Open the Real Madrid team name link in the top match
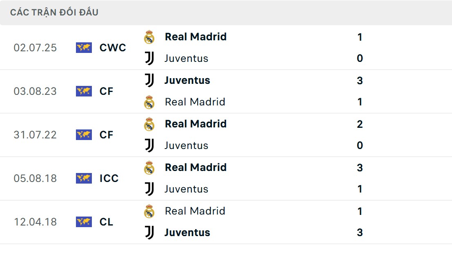The image size is (452, 254). [x=195, y=37]
